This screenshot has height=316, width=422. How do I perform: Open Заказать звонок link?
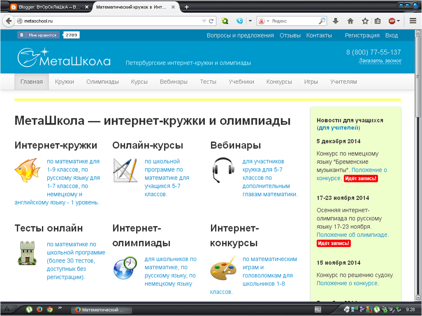click(x=380, y=60)
